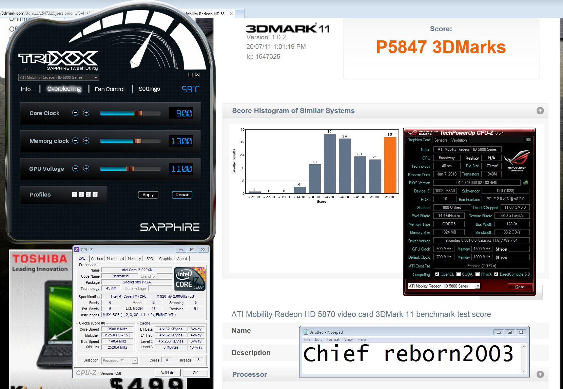Open the Notepad Edit menu
563x389 pixels.
(x=318, y=339)
